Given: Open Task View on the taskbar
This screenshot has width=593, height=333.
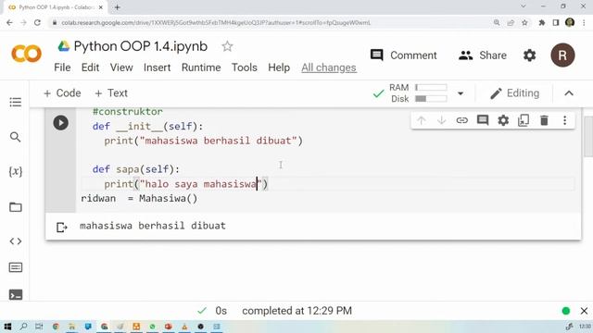Looking at the screenshot, I should (x=39, y=327).
